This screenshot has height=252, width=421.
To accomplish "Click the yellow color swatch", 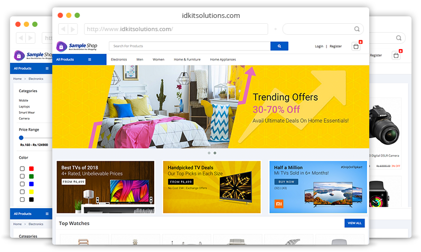I will tap(31, 192).
